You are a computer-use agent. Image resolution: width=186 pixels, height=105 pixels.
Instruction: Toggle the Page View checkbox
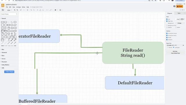167,21
